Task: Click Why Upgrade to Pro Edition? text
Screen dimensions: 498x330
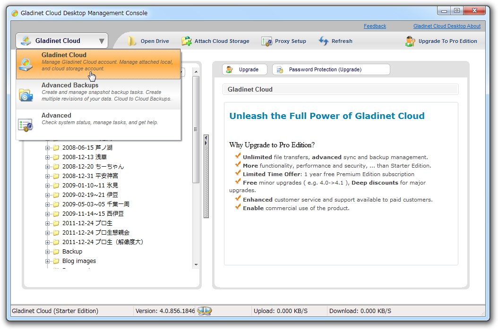Action: click(272, 145)
